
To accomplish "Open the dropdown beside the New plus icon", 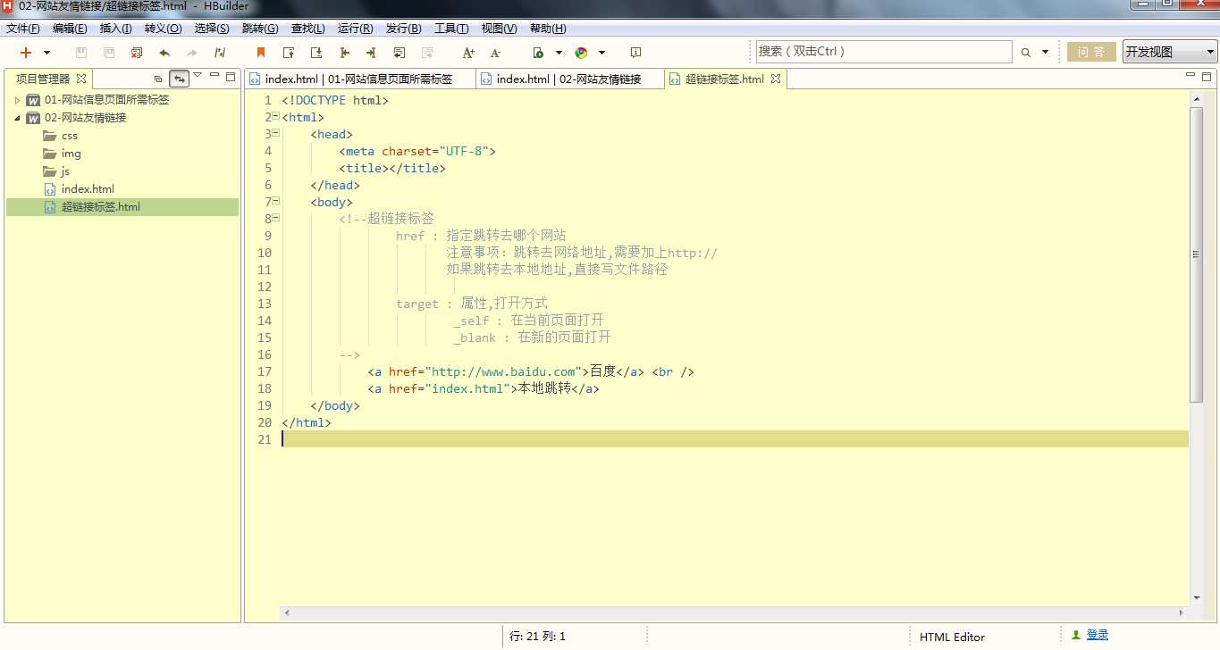I will click(x=46, y=53).
